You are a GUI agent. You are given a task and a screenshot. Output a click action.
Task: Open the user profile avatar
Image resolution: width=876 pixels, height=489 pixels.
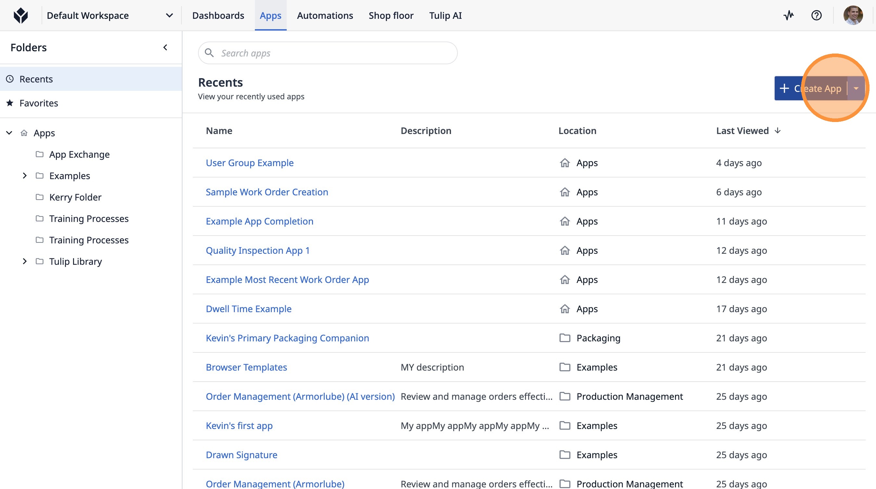click(853, 16)
